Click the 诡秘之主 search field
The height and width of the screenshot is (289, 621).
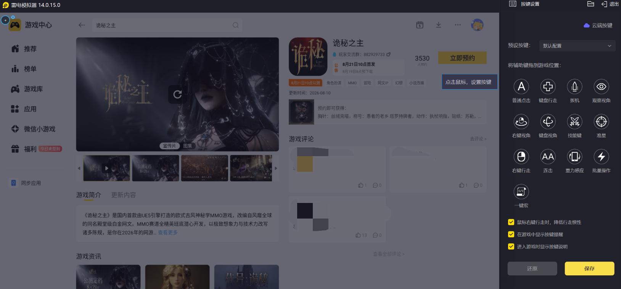click(167, 25)
